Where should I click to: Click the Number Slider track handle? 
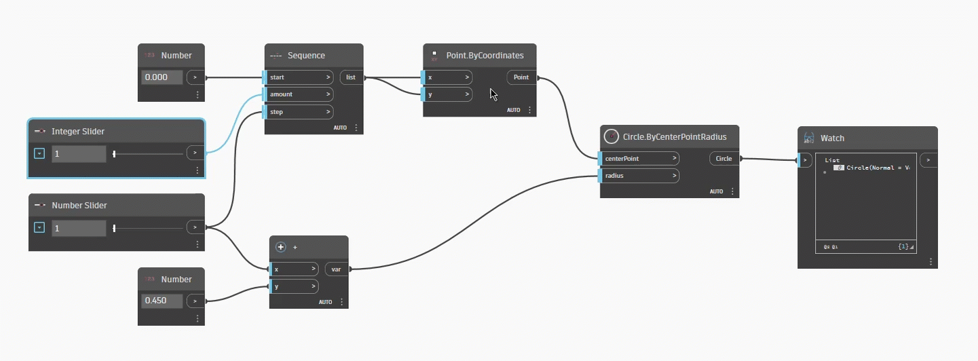point(114,229)
